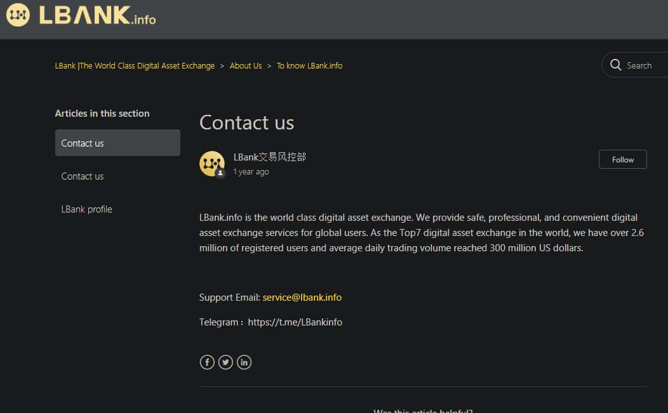This screenshot has height=413, width=668.
Task: Open the service@lbank.info email link
Action: coord(302,297)
